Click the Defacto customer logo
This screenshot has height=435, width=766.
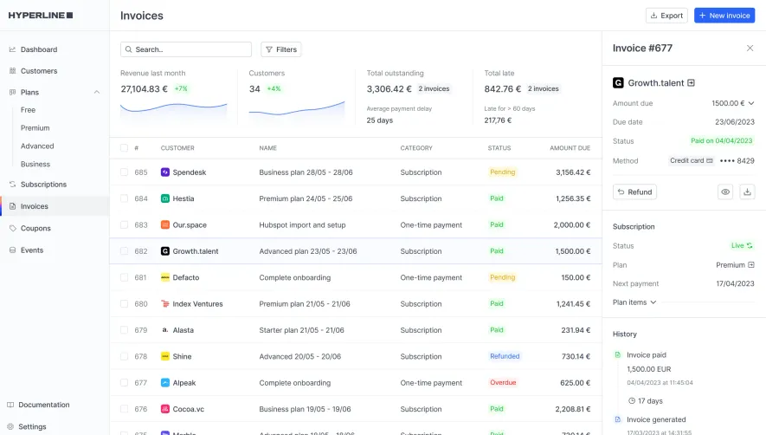pyautogui.click(x=165, y=277)
